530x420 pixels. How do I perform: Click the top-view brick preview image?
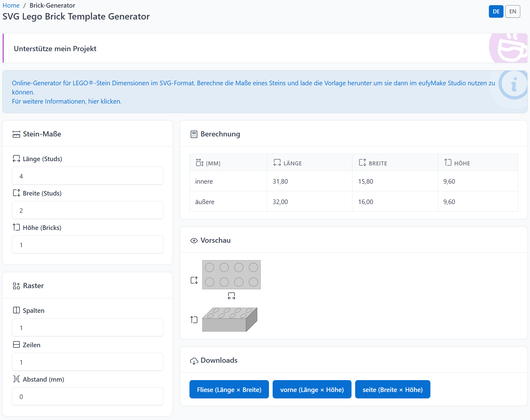(231, 275)
